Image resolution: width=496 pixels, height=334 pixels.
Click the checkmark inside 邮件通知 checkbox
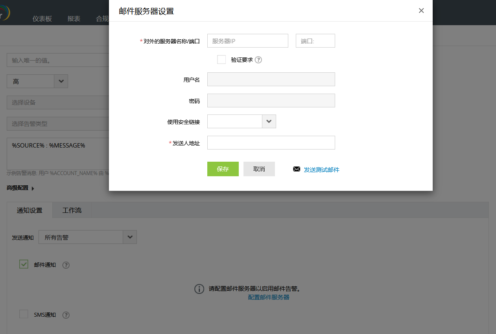pyautogui.click(x=24, y=264)
